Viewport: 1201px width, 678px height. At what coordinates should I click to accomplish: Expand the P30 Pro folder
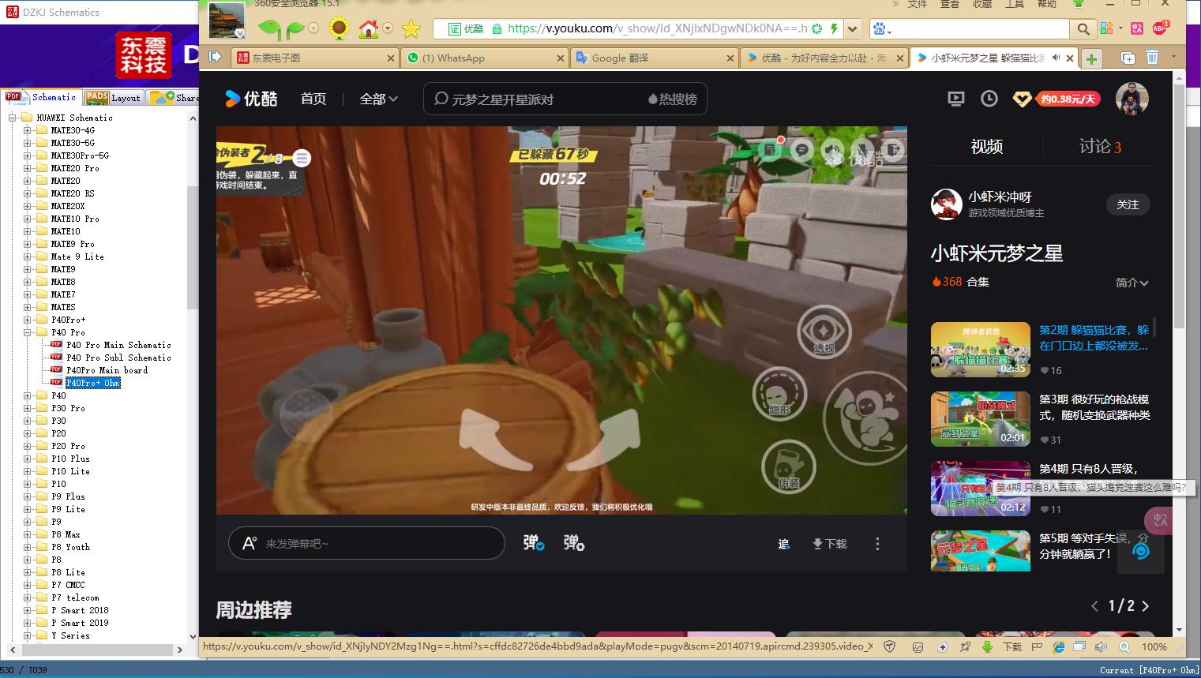(x=28, y=408)
